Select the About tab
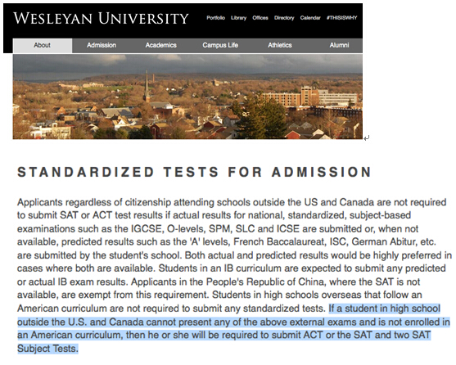 (43, 45)
